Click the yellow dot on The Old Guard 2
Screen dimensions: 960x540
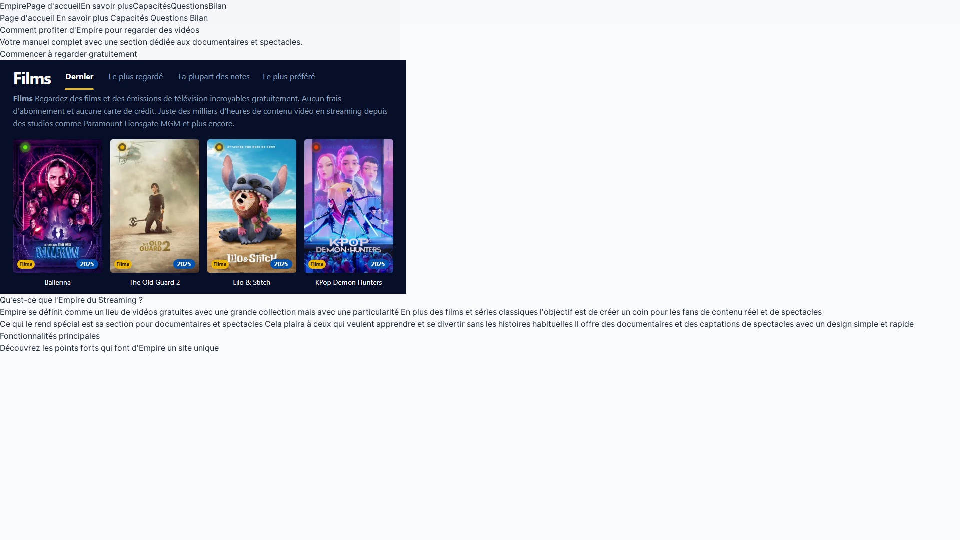(122, 147)
